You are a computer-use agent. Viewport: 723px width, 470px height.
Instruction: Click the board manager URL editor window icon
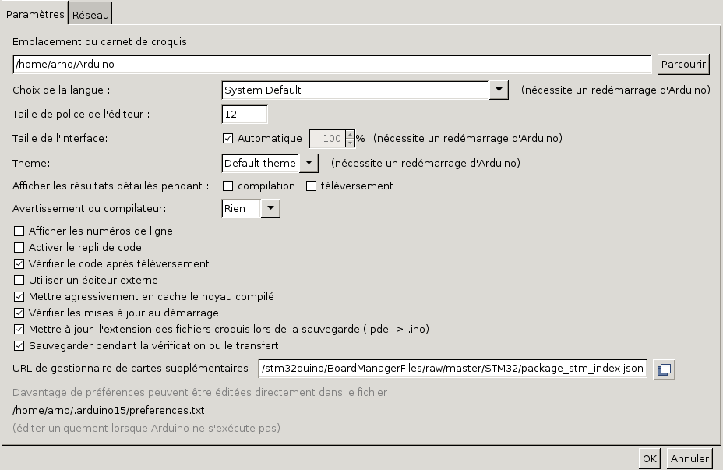click(664, 369)
